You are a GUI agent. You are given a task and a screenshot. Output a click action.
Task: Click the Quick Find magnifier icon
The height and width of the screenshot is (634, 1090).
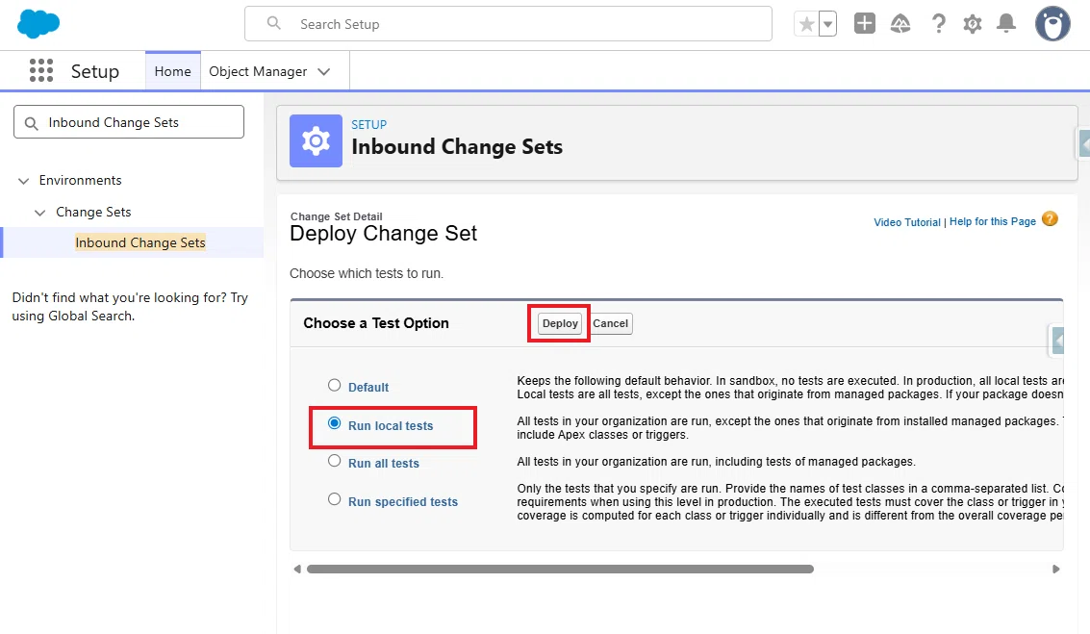click(x=32, y=123)
